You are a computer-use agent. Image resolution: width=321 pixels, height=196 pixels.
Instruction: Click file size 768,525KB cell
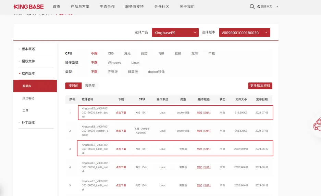[241, 131]
